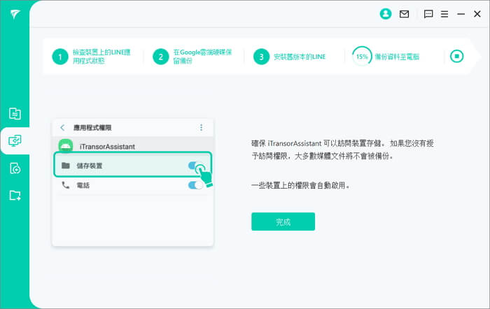Screen dimensions: 490x309
Task: Close the iTransor window
Action: 477,14
